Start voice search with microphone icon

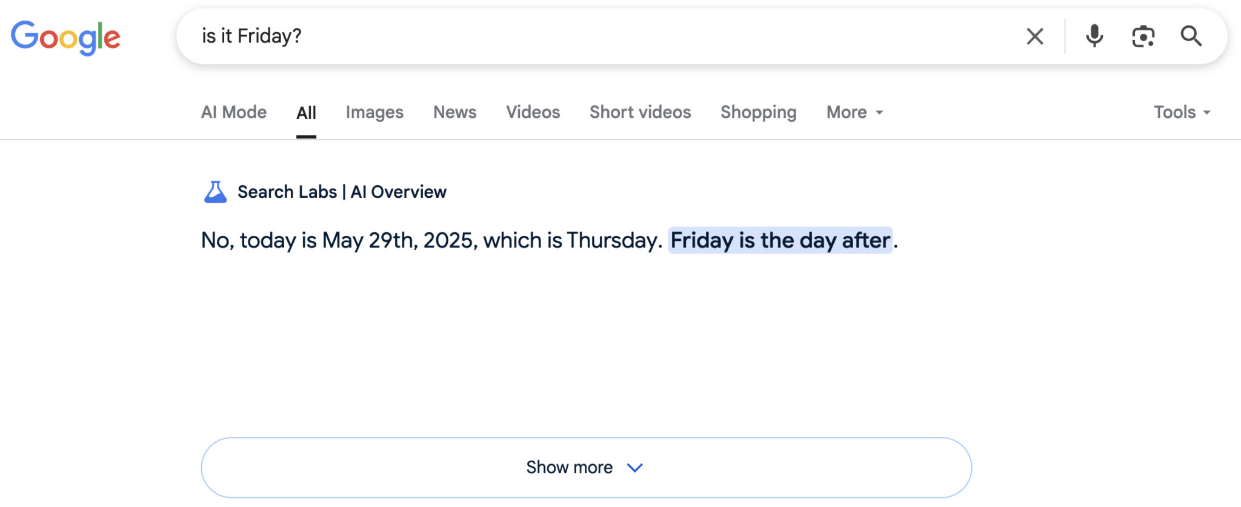(x=1094, y=36)
